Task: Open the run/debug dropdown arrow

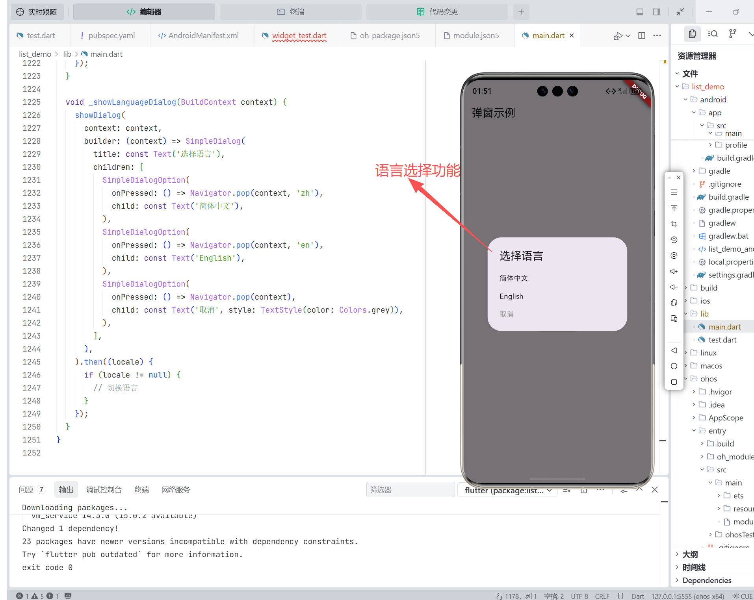Action: coord(628,36)
